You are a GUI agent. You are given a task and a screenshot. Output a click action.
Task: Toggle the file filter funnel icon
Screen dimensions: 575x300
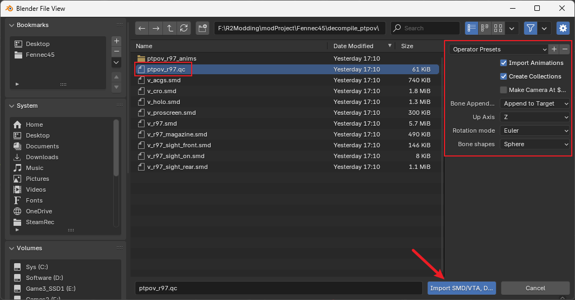531,28
